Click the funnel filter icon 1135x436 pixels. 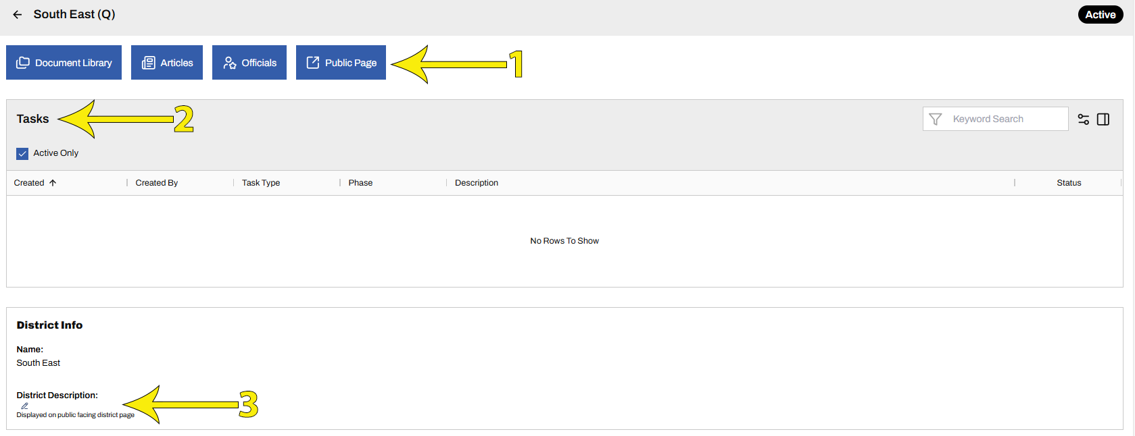(x=936, y=119)
